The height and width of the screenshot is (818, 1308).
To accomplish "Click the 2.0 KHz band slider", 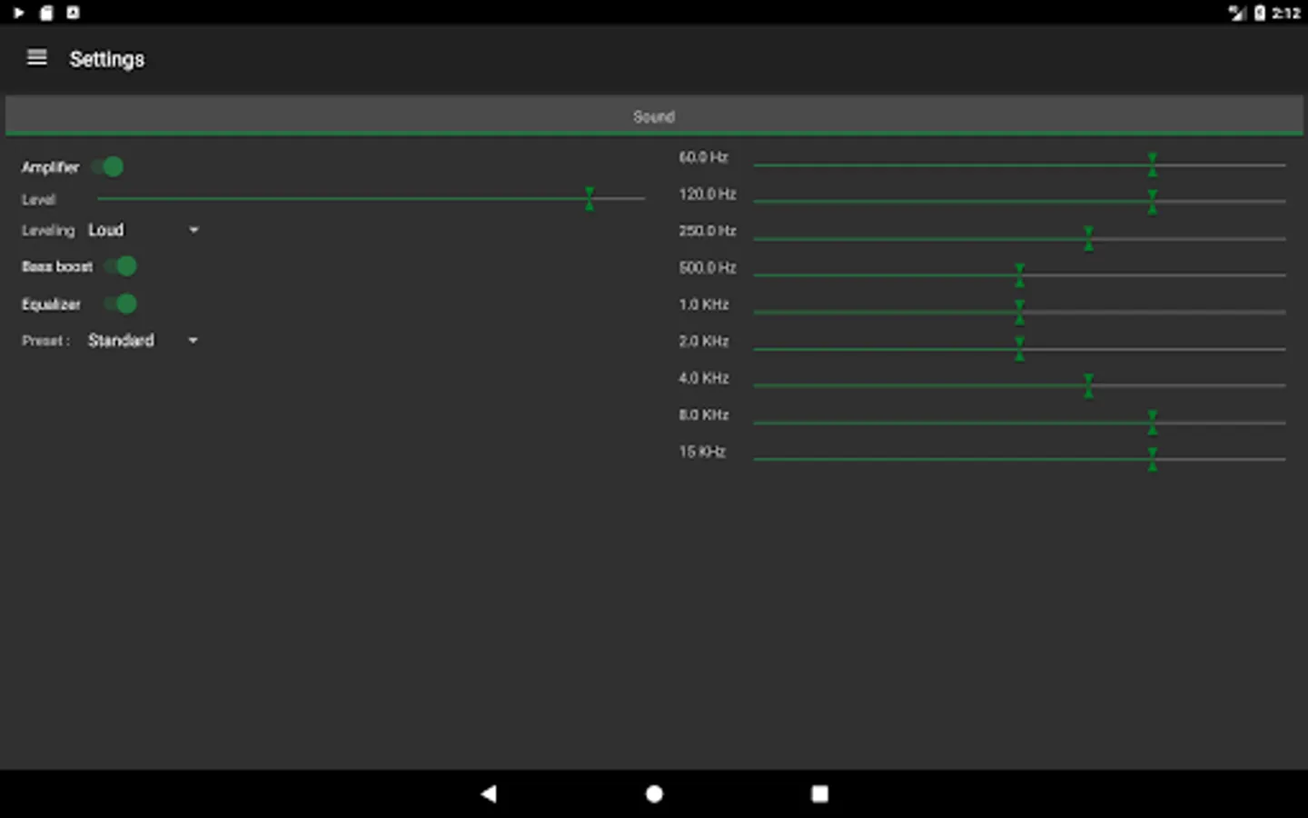I will coord(1019,348).
